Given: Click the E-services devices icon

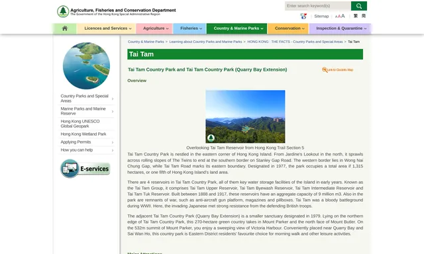Looking at the screenshot, I should click(x=70, y=169).
